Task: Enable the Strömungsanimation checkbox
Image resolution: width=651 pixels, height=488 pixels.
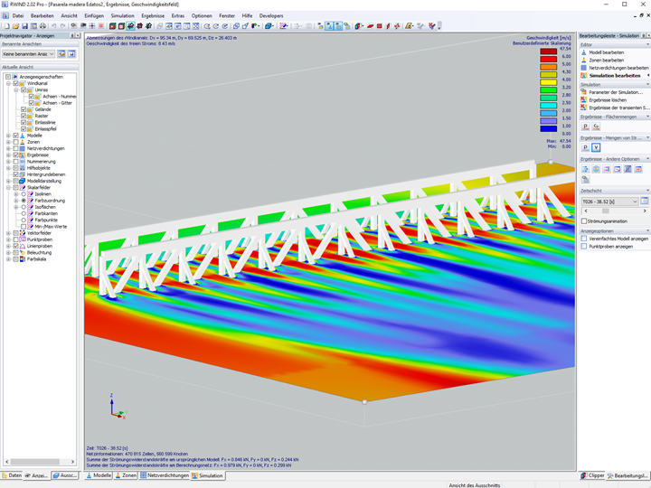Action: (584, 221)
